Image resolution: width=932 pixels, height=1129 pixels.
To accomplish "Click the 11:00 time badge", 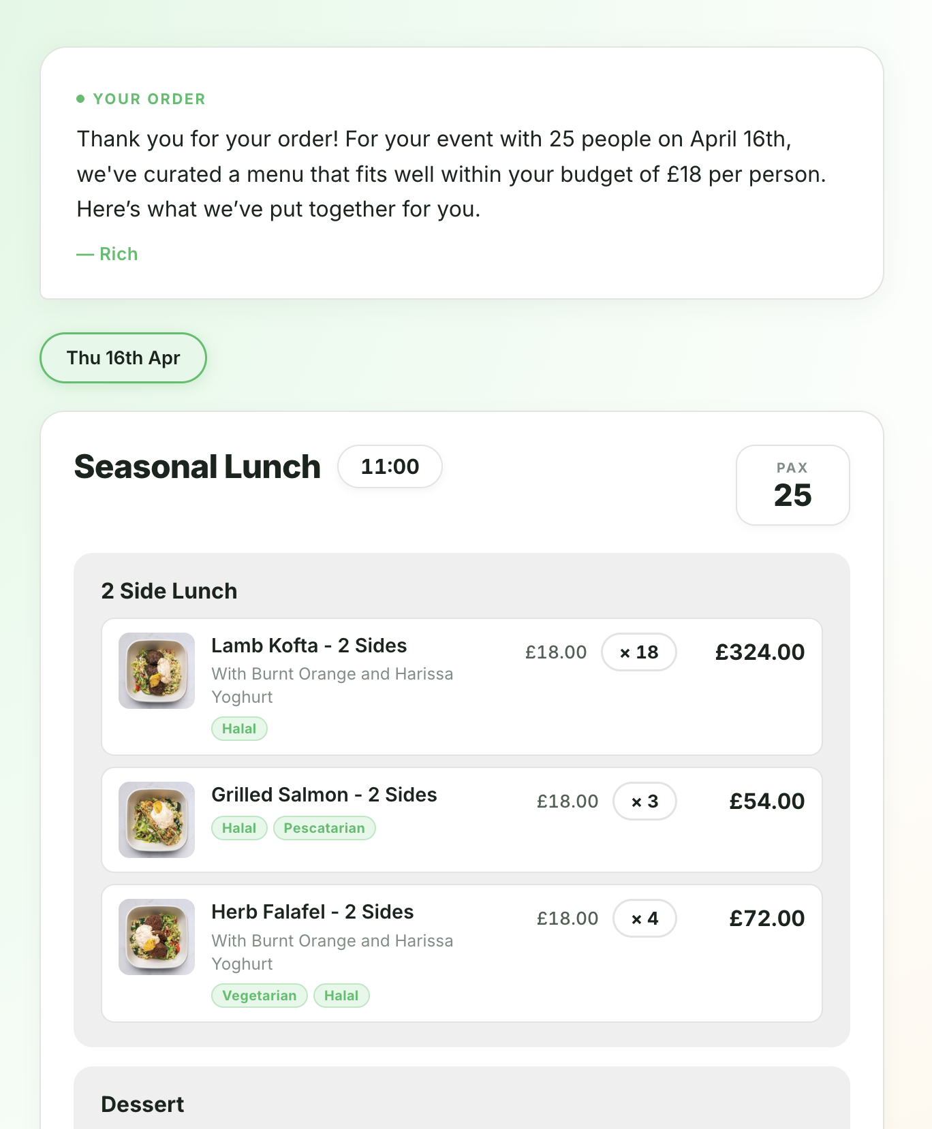I will click(x=390, y=467).
